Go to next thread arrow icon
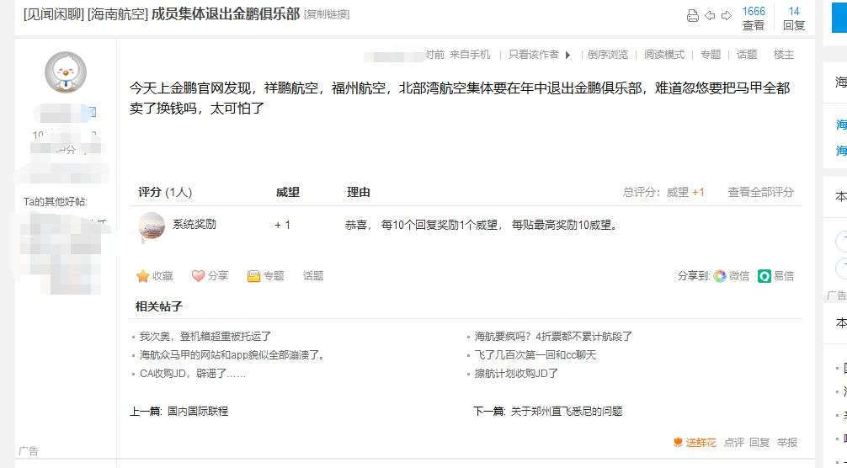The height and width of the screenshot is (468, 847). pyautogui.click(x=727, y=16)
